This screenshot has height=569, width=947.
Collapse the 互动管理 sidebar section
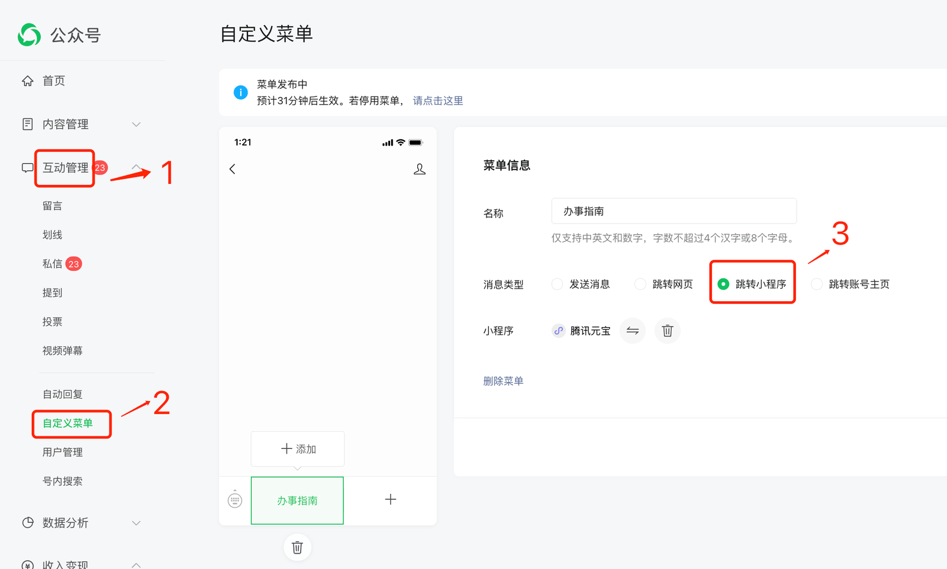tap(136, 167)
